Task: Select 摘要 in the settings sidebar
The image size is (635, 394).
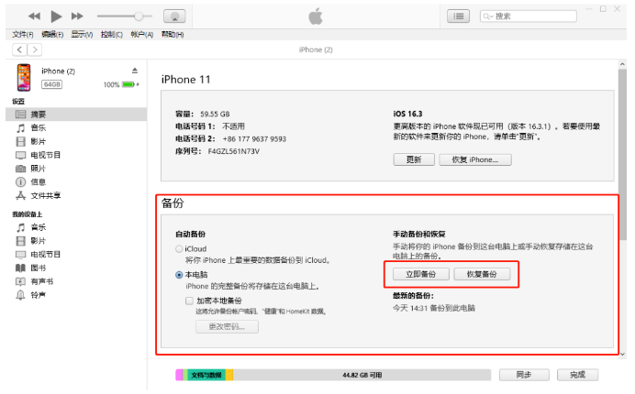Action: (x=76, y=115)
